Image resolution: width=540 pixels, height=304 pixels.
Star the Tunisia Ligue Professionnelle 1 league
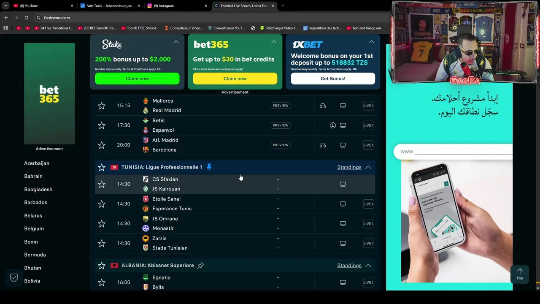pyautogui.click(x=102, y=167)
